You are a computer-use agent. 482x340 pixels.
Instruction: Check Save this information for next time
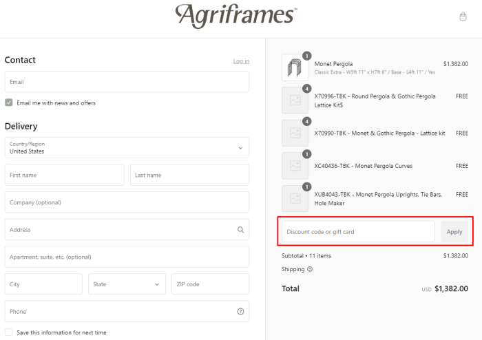9,332
